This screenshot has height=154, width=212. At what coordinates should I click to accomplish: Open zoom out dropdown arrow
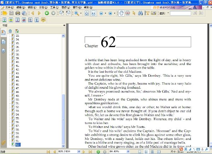pos(105,13)
